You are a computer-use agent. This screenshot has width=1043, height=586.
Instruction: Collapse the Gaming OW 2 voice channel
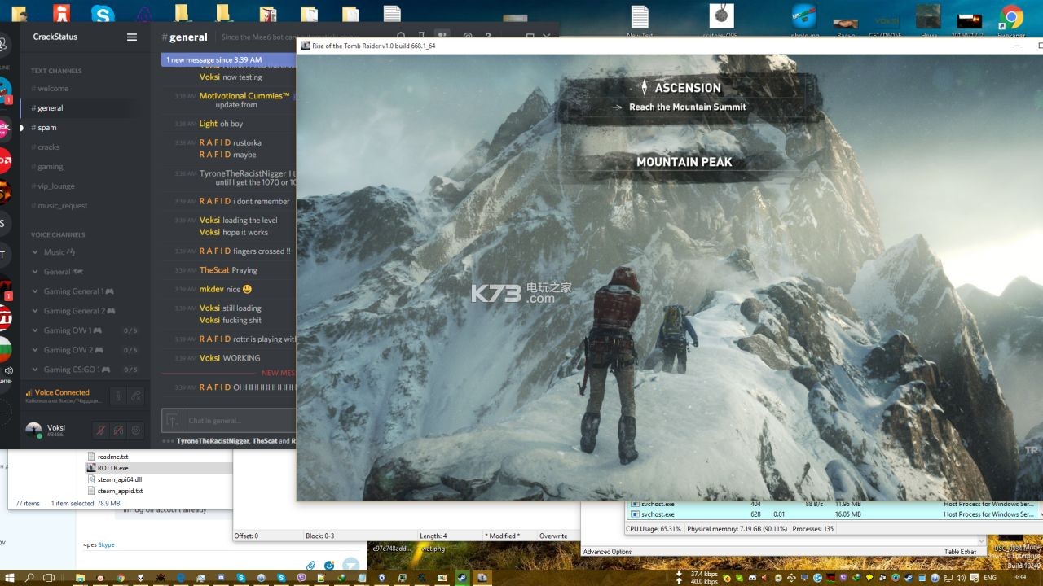coord(35,350)
